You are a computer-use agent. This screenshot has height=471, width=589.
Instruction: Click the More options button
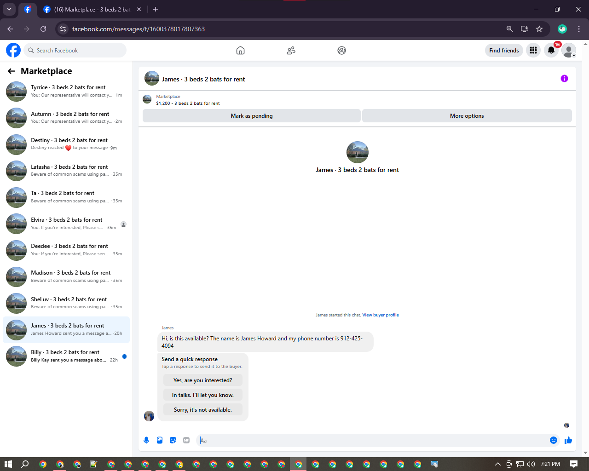[x=467, y=116]
